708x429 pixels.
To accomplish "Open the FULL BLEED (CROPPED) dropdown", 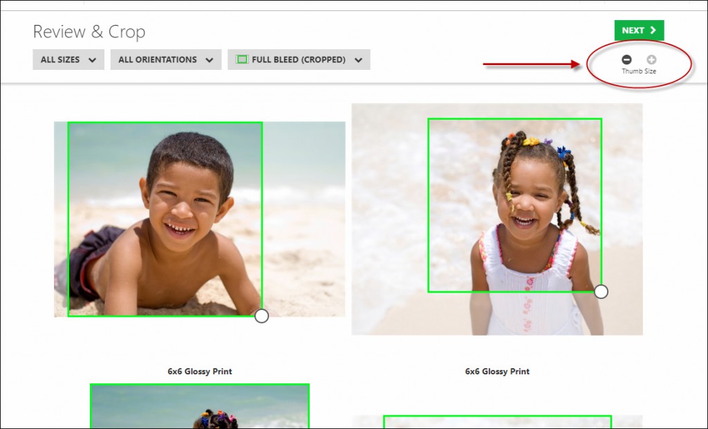I will click(x=299, y=60).
